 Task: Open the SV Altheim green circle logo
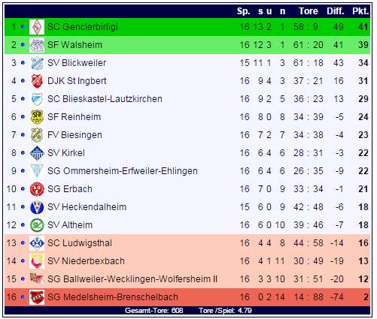pos(37,225)
